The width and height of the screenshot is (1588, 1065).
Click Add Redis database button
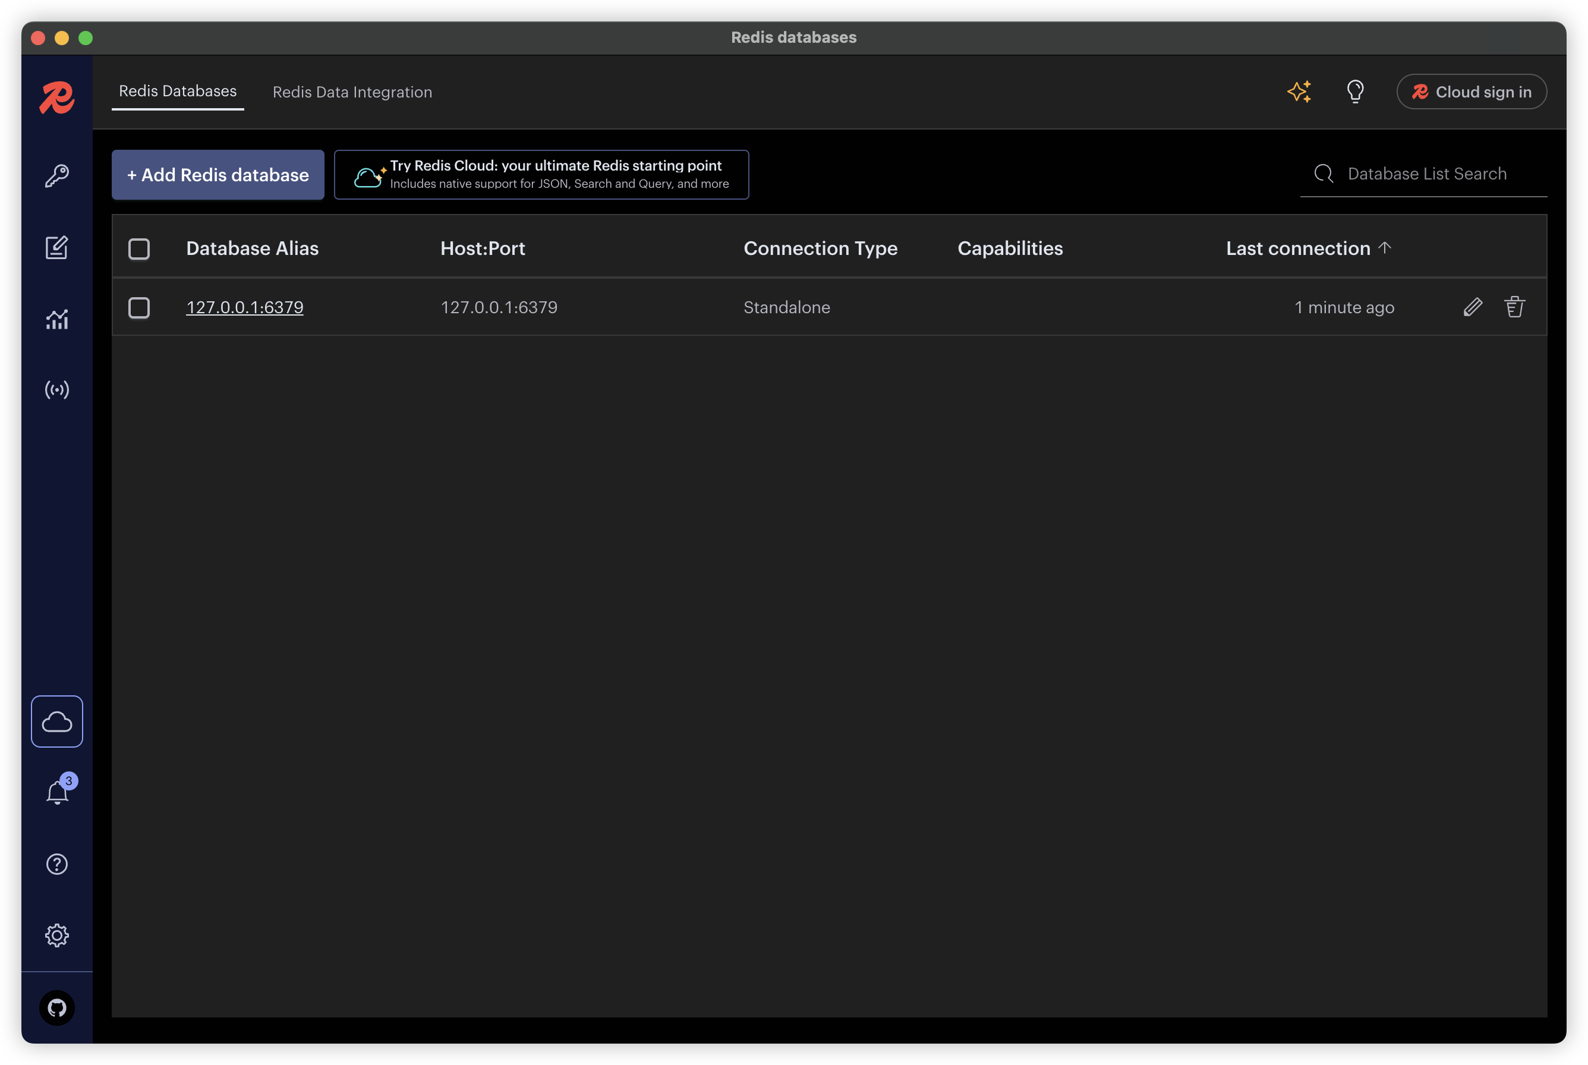tap(218, 175)
